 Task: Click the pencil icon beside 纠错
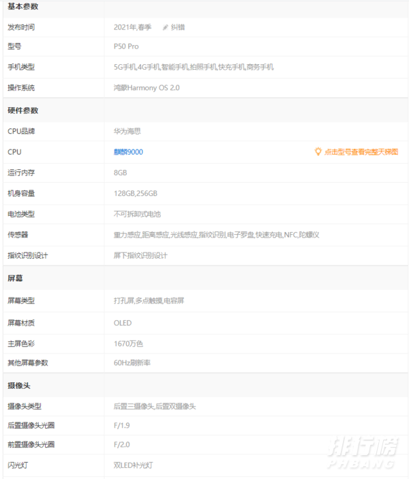[x=165, y=27]
